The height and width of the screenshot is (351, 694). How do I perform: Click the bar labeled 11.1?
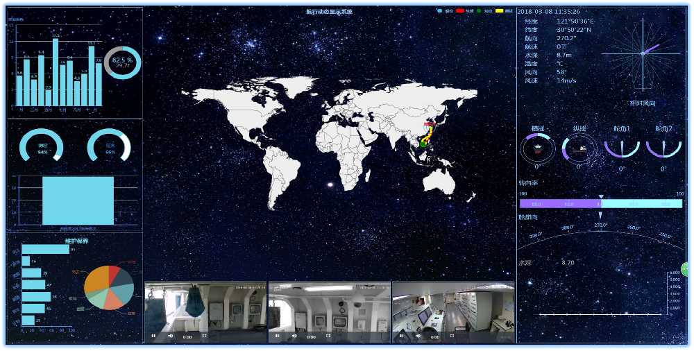(91, 76)
